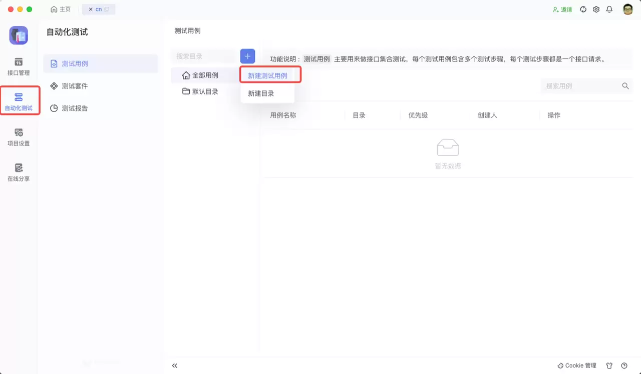
Task: Collapse the sidebar with double-chevron icon
Action: pos(175,365)
